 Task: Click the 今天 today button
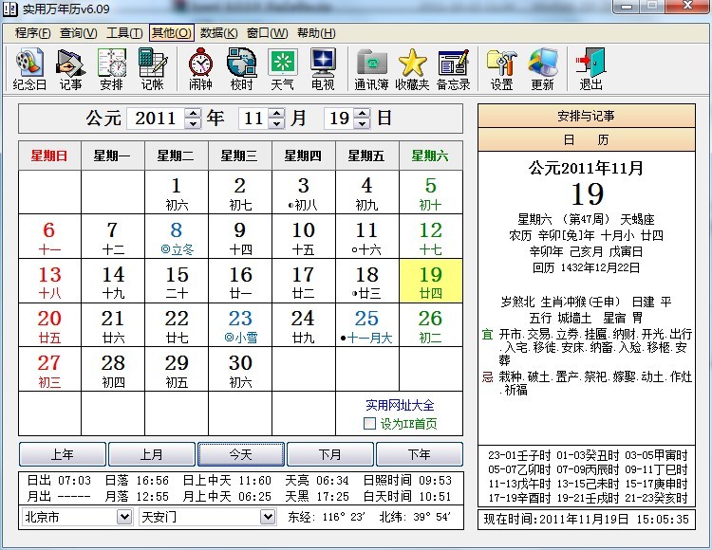(x=242, y=454)
